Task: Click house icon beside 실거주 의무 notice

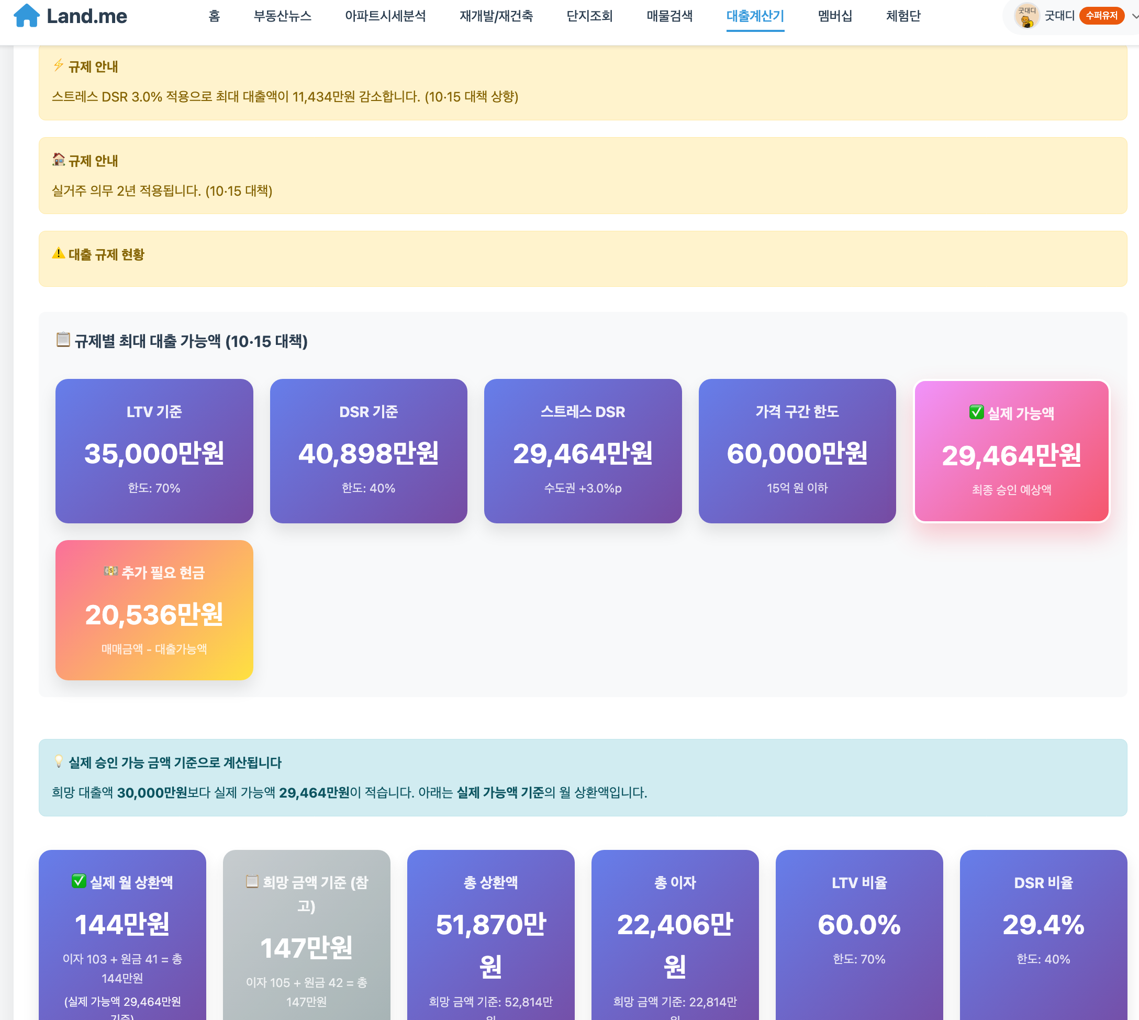Action: [58, 160]
